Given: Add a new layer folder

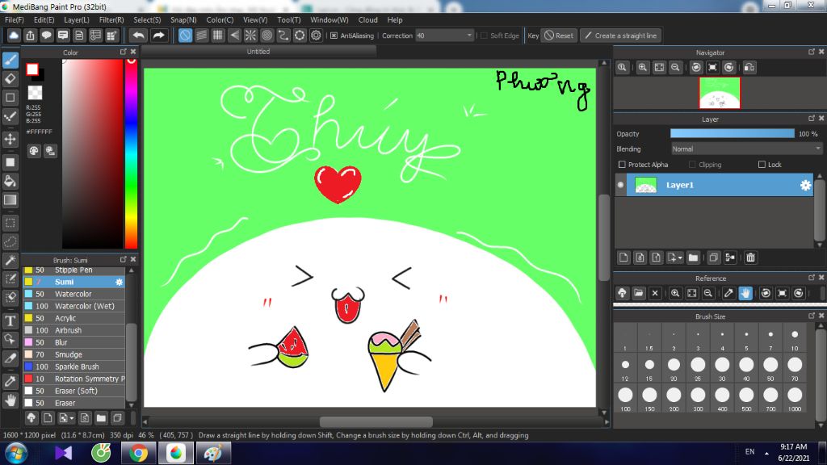Looking at the screenshot, I should click(693, 258).
